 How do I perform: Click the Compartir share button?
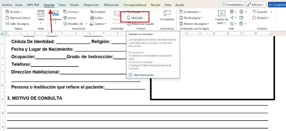[x=277, y=5]
